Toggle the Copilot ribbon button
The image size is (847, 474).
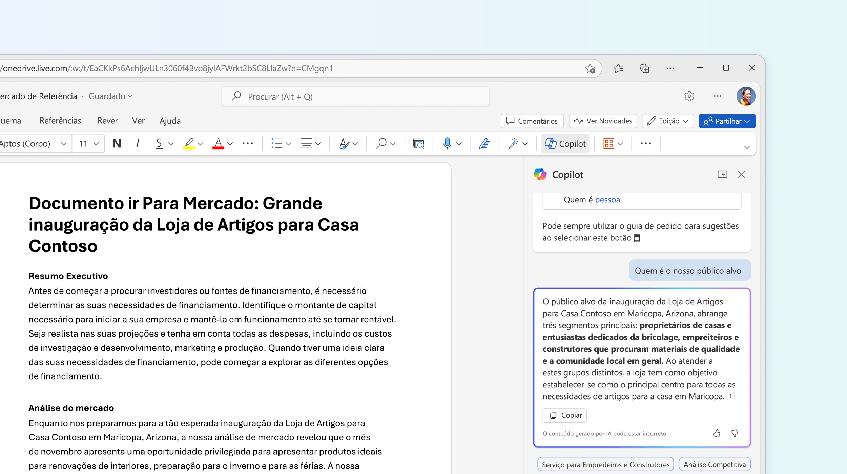pos(565,144)
